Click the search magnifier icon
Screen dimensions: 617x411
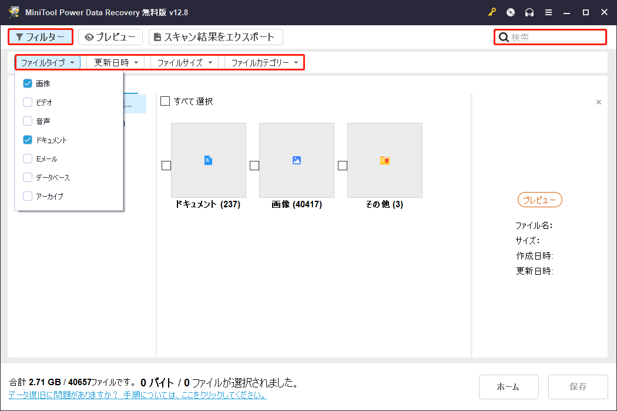pos(504,36)
